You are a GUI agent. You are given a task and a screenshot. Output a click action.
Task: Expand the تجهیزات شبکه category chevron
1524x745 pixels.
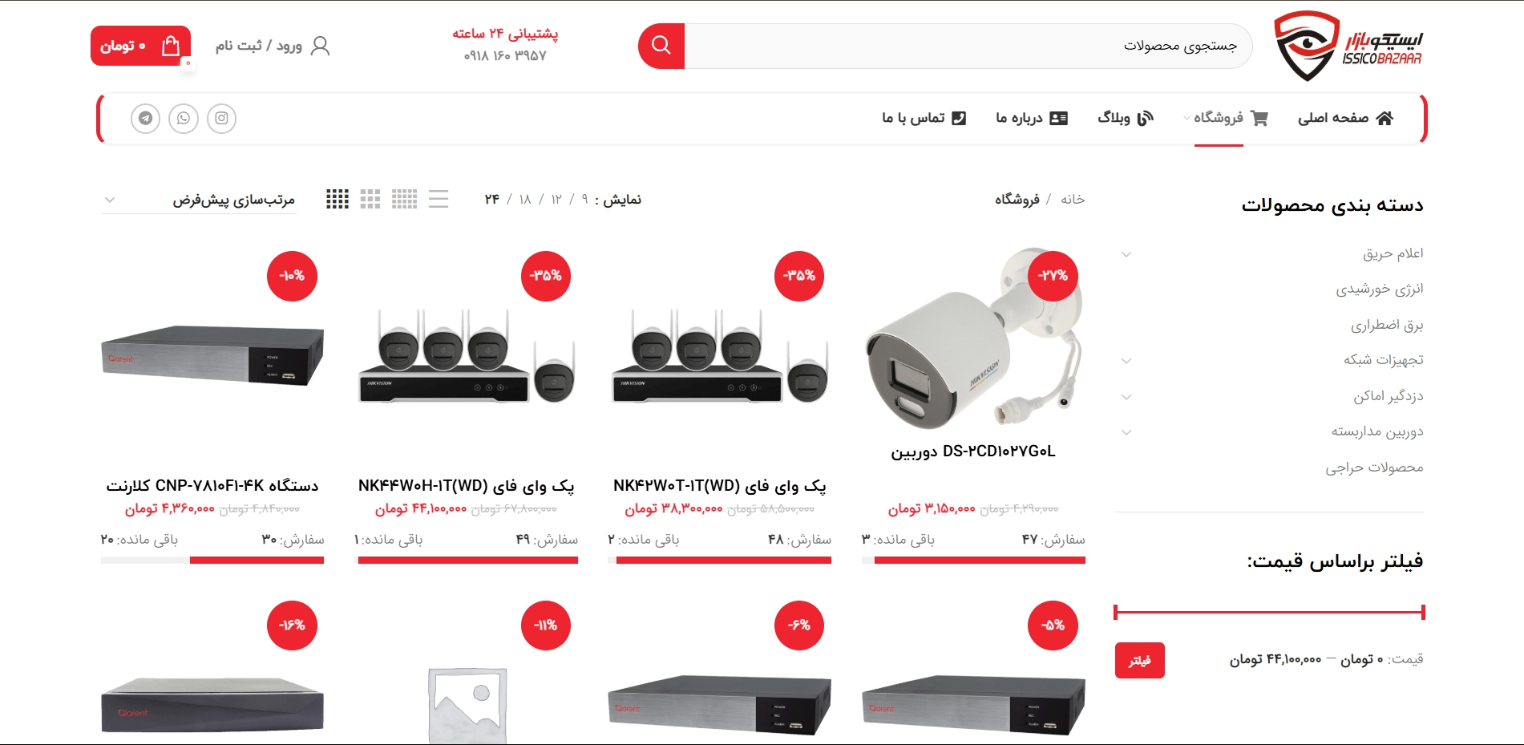1126,361
